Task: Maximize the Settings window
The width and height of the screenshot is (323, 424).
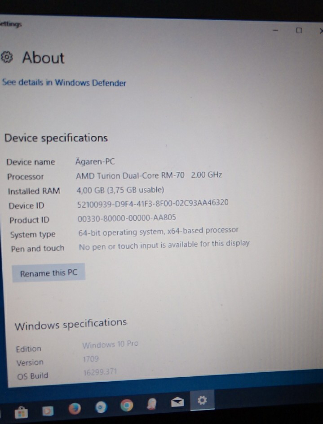Action: pyautogui.click(x=299, y=30)
